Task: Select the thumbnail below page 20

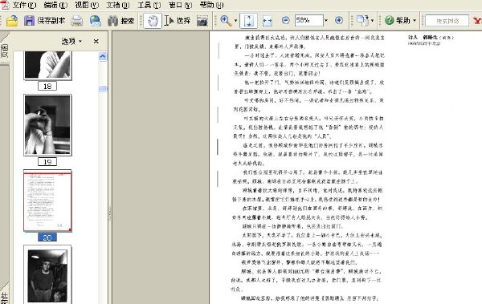Action: coord(47,274)
